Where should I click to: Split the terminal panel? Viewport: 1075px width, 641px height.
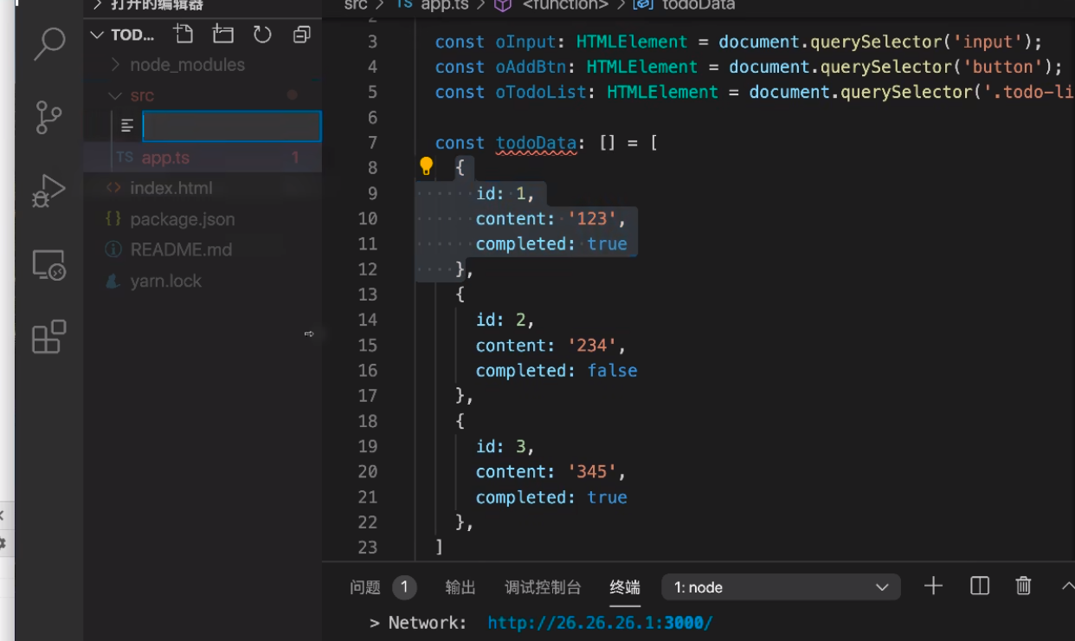coord(979,586)
